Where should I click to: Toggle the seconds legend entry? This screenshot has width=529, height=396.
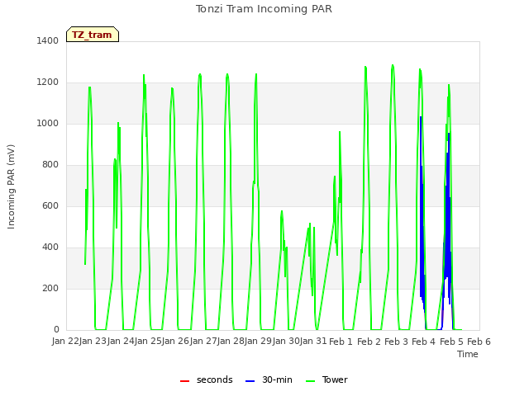pyautogui.click(x=207, y=379)
